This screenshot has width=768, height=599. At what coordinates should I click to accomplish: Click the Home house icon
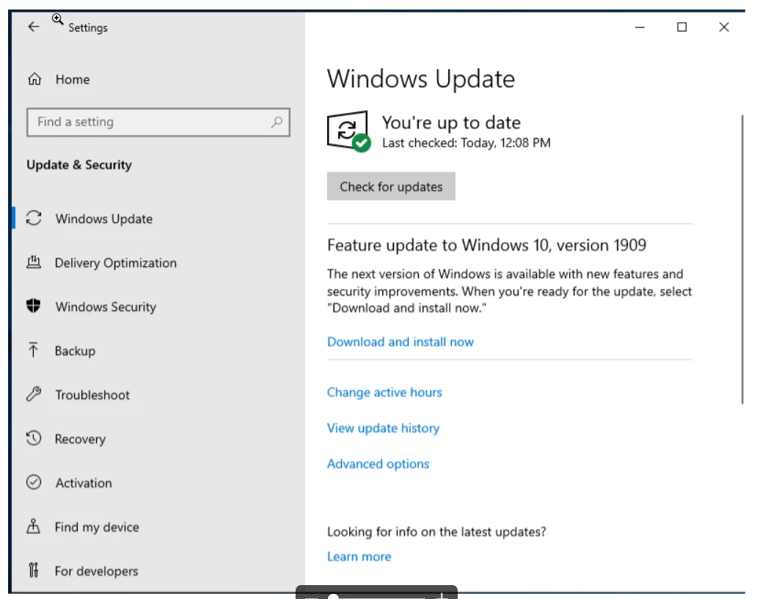click(34, 78)
